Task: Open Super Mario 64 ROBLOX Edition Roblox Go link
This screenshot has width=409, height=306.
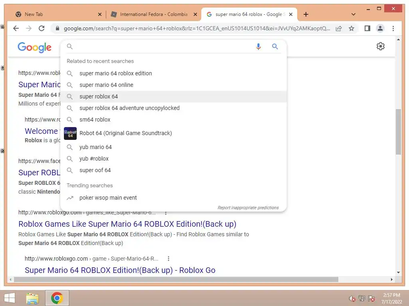Action: coord(120,271)
